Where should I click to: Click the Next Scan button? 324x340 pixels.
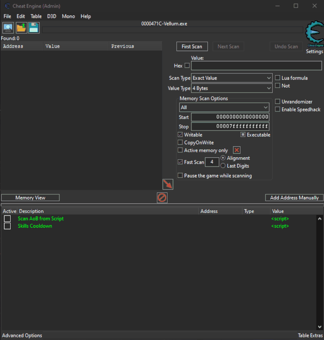[x=228, y=46]
